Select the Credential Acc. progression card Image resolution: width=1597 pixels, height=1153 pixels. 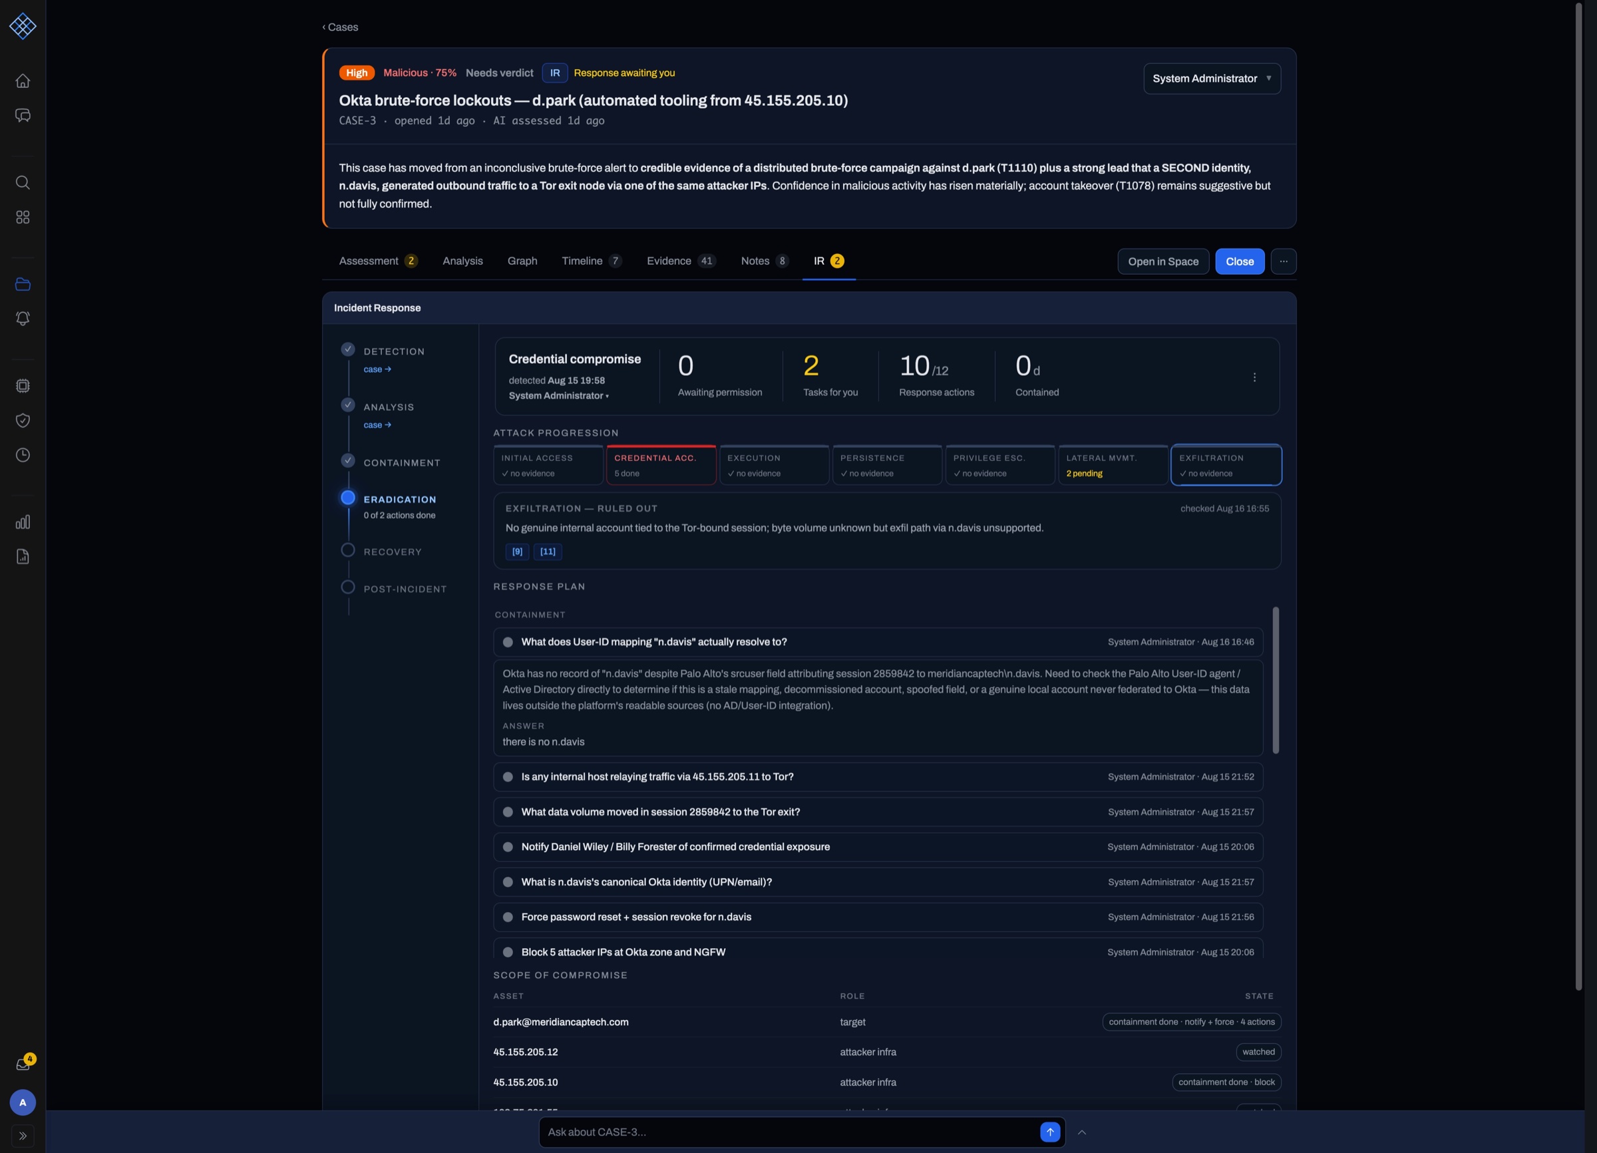(661, 464)
